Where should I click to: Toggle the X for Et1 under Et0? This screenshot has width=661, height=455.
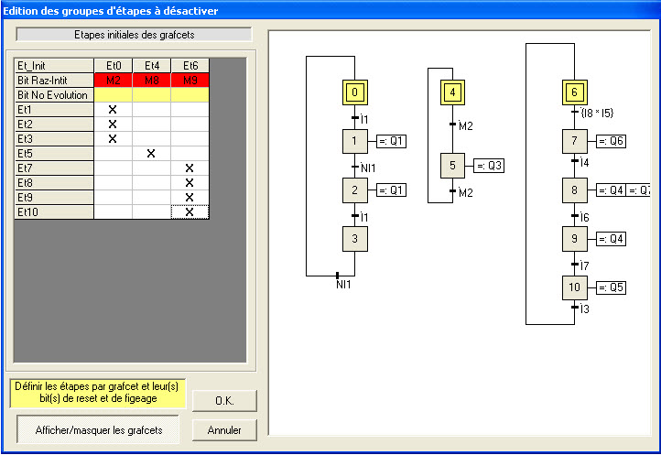113,110
